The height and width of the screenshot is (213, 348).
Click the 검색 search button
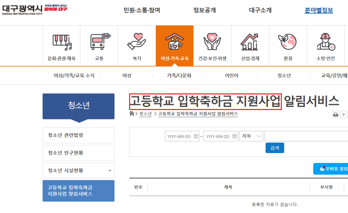pyautogui.click(x=275, y=148)
